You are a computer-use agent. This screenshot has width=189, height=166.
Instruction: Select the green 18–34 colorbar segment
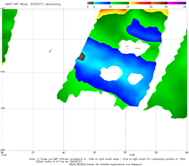[x=120, y=3]
